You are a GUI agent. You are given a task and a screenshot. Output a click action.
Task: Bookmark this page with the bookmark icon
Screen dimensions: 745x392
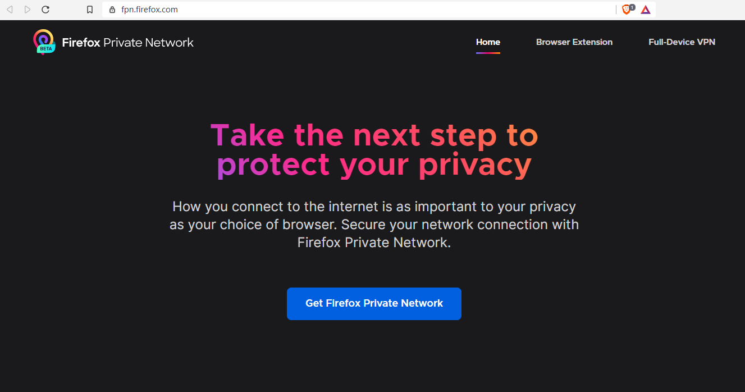coord(90,10)
